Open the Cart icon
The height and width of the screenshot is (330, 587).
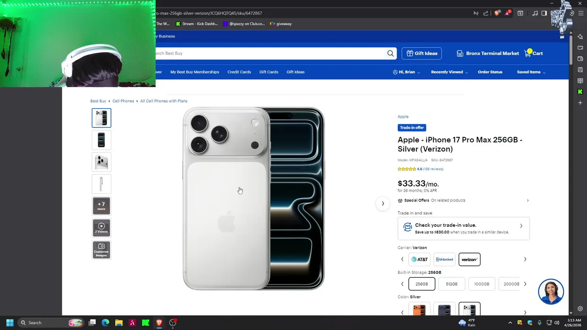point(528,53)
